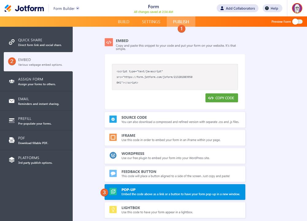Select the PUBLISH tab

click(181, 22)
